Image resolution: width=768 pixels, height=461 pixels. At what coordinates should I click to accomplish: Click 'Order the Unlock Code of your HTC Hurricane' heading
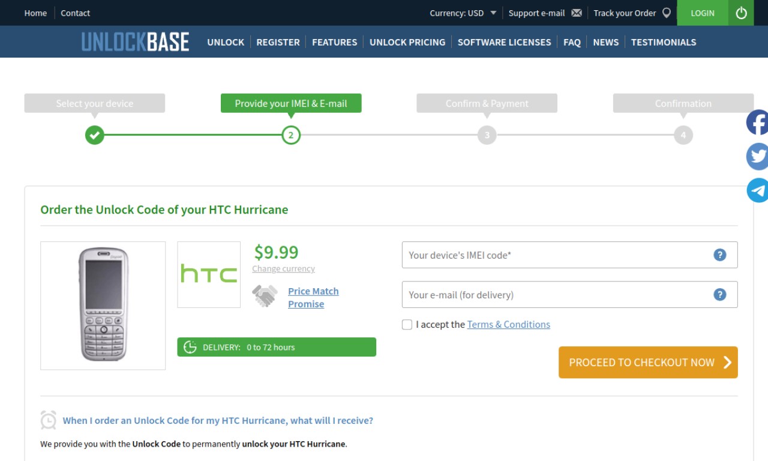[x=164, y=209]
